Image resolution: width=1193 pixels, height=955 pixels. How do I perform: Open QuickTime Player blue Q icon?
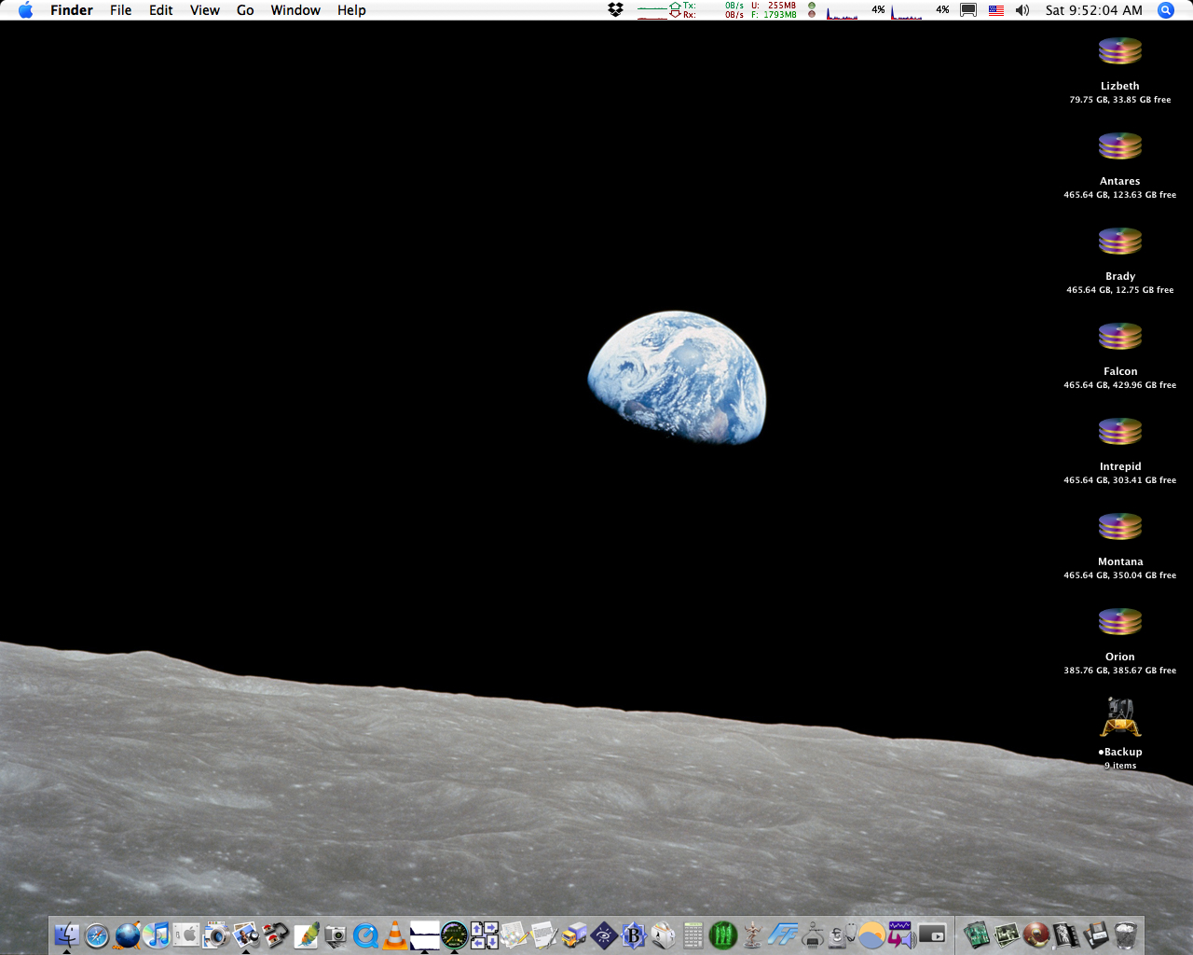click(365, 934)
